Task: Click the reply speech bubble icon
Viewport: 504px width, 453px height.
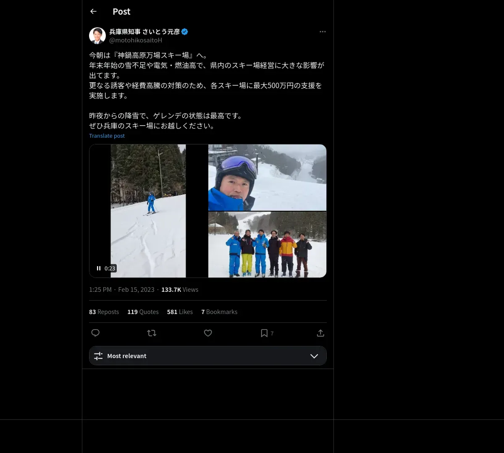Action: point(95,333)
